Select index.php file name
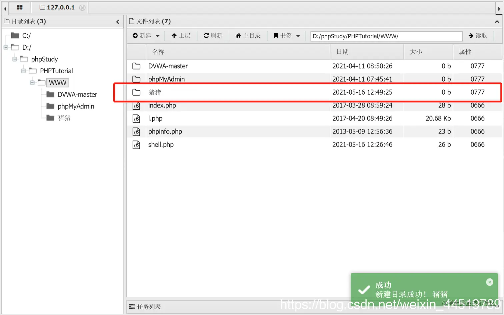Image resolution: width=504 pixels, height=315 pixels. pos(162,105)
